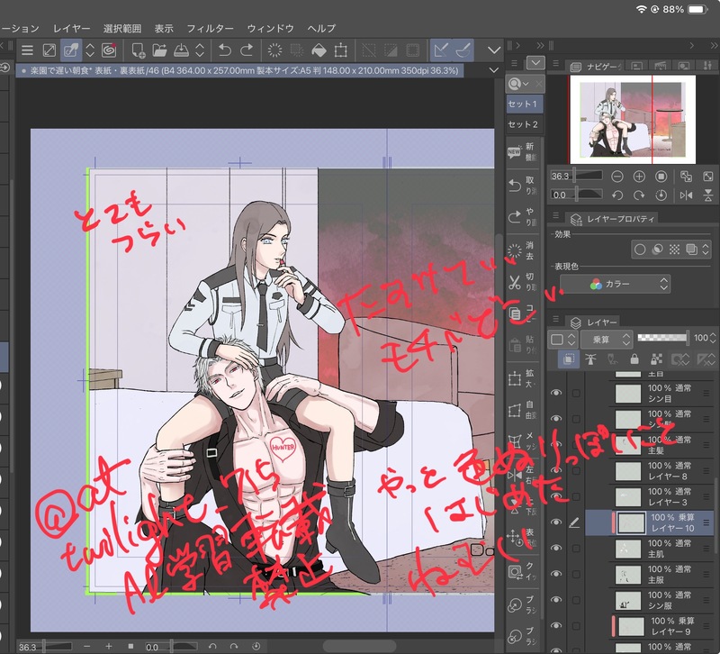Click the layer opacity stepper arrows
This screenshot has width=720, height=654.
[713, 338]
